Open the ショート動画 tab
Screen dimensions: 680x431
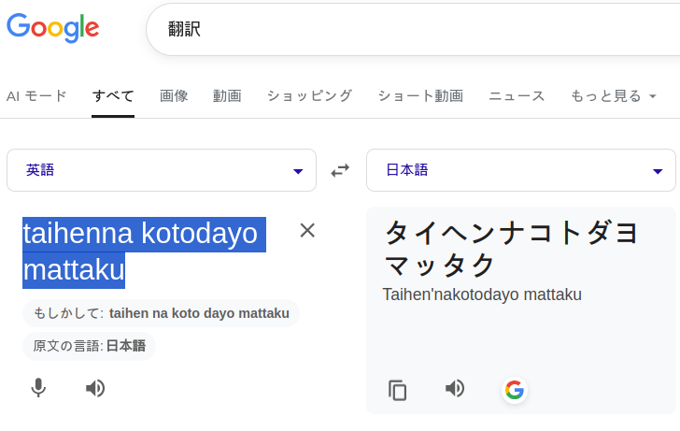coord(420,95)
